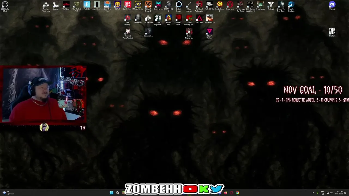349x196 pixels.
Task: Select the Dead Island 2 shortcut
Action: (x=128, y=6)
